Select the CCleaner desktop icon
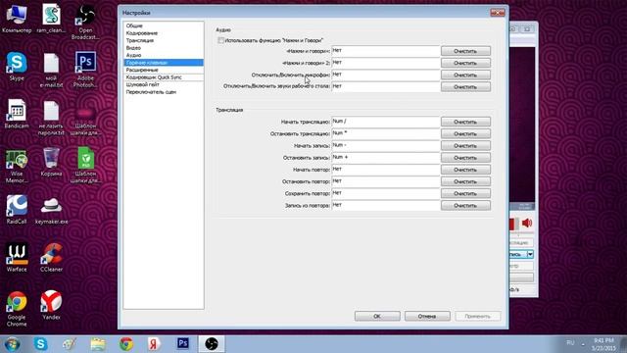Screen dimensions: 627x353 (x=51, y=257)
